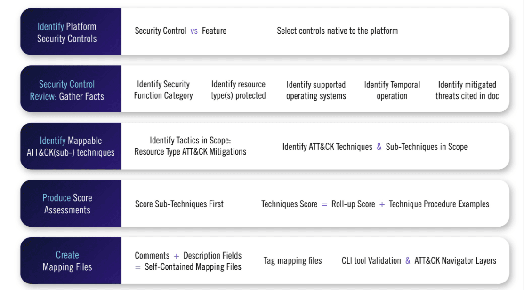Screen dimensions: 524x290
Task: Click 'Tag mapping files' text
Action: click(x=292, y=261)
